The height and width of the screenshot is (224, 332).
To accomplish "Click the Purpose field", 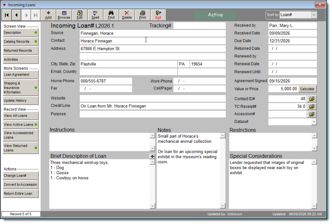I will [152, 114].
